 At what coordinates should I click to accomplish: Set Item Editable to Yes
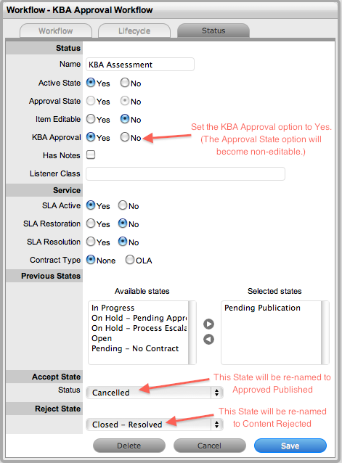tap(91, 119)
